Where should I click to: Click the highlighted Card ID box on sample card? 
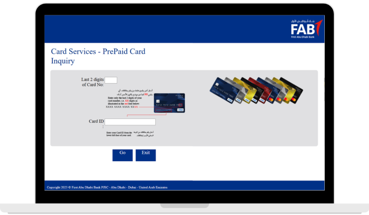(x=163, y=110)
